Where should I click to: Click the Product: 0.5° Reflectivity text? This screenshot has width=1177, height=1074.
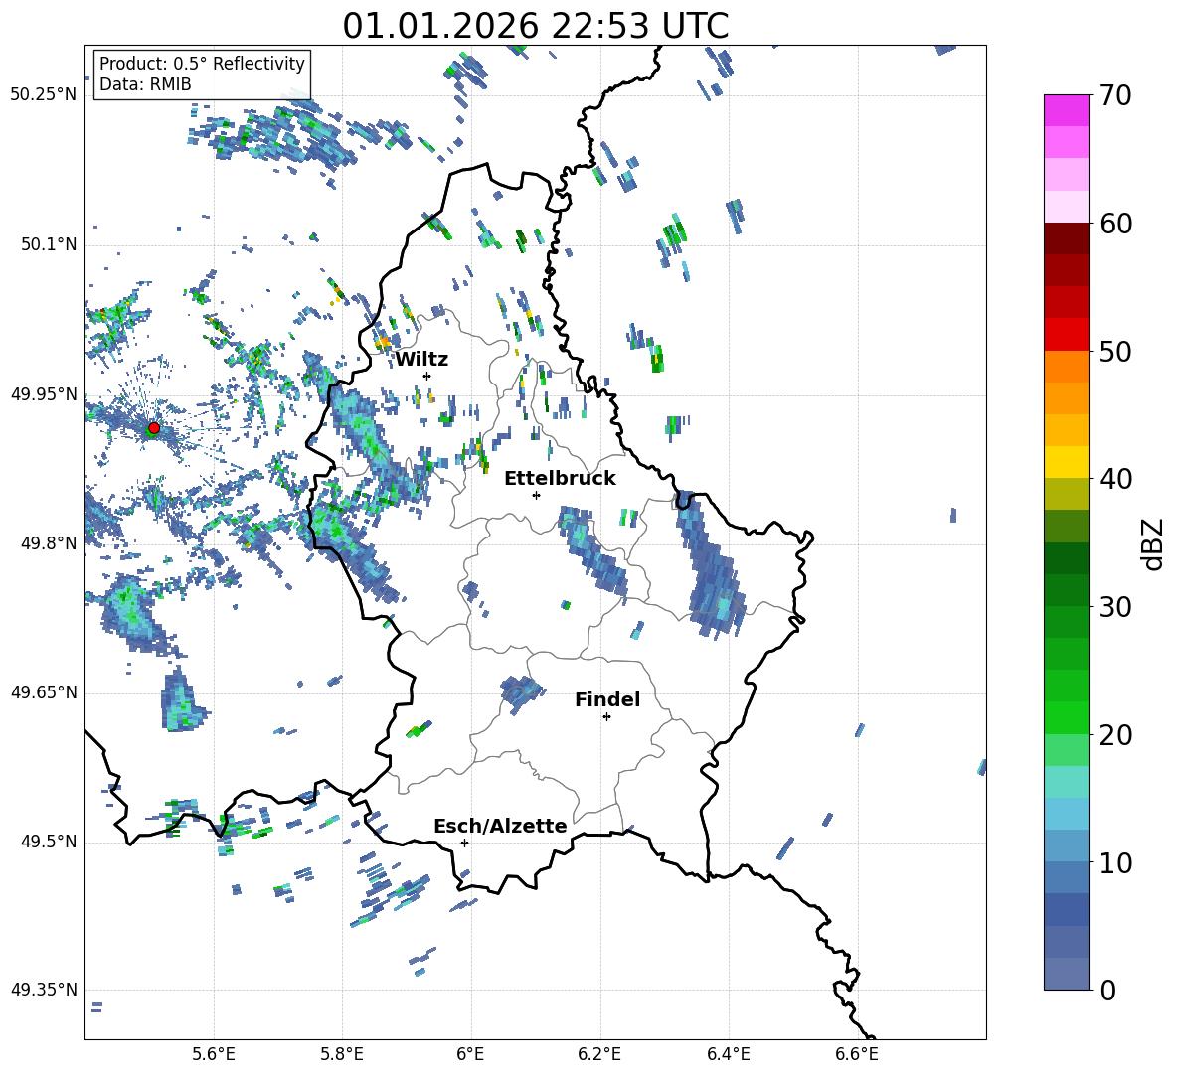click(202, 64)
